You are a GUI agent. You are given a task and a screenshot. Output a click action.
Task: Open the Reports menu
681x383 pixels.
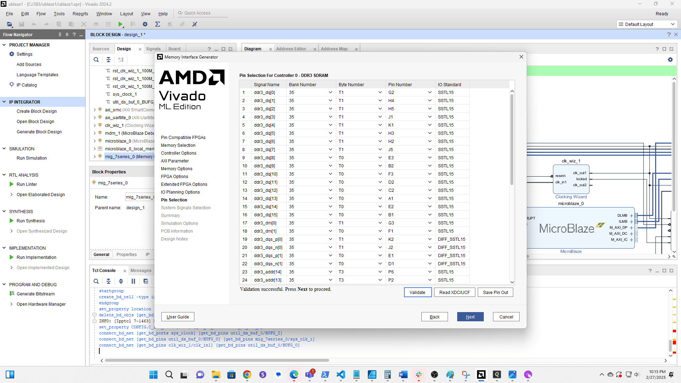tap(80, 13)
